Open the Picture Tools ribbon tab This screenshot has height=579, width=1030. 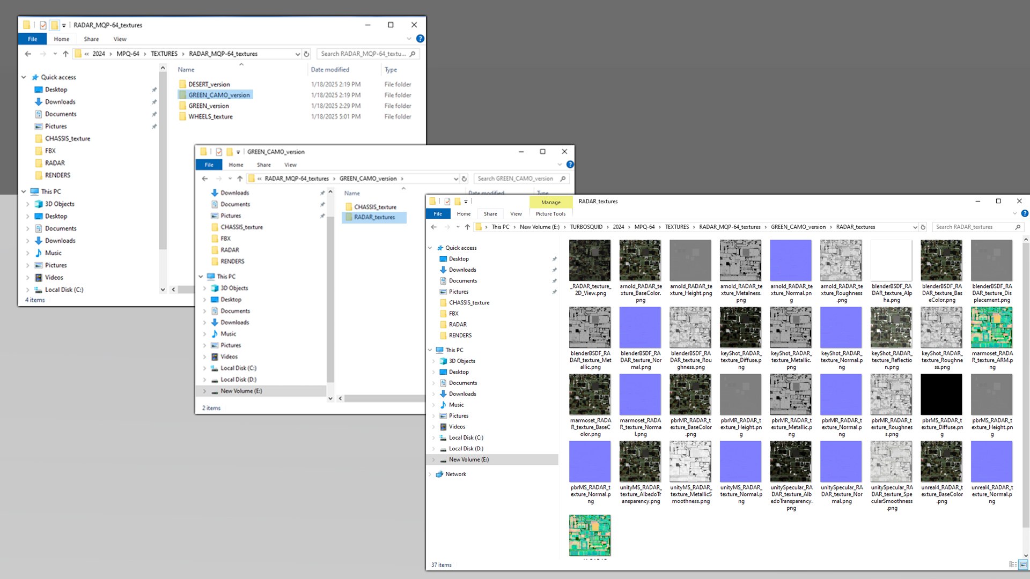click(x=550, y=213)
